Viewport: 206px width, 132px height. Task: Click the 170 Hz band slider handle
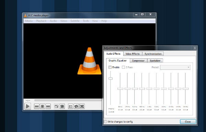pos(127,89)
